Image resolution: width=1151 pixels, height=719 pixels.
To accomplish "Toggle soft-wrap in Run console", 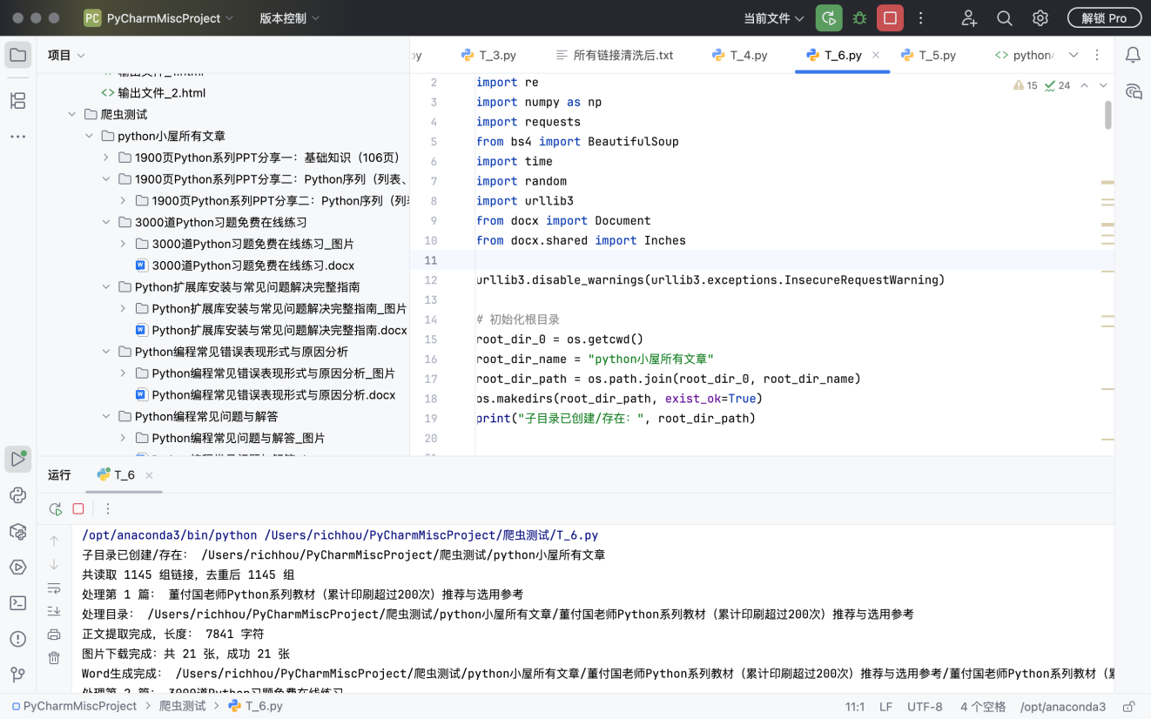I will [54, 588].
